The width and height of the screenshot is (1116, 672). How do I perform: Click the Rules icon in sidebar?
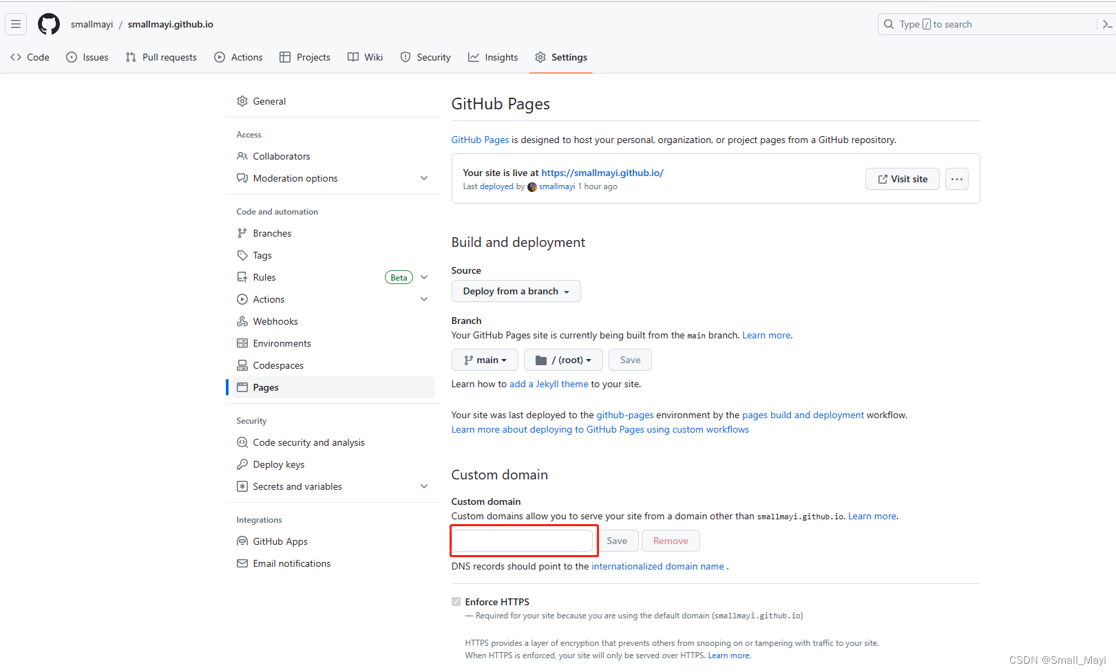(242, 277)
